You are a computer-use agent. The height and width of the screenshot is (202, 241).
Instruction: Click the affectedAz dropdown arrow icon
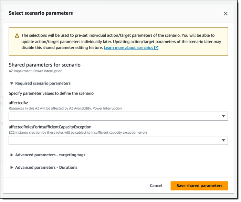click(x=223, y=116)
